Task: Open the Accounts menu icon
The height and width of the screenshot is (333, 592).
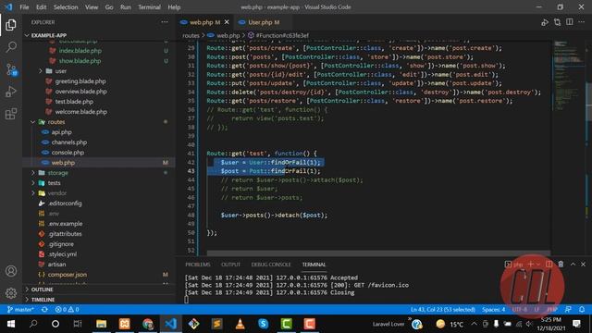Action: click(11, 271)
